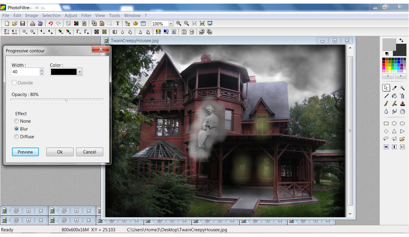Decrease Width using the down spinner arrow

point(42,74)
